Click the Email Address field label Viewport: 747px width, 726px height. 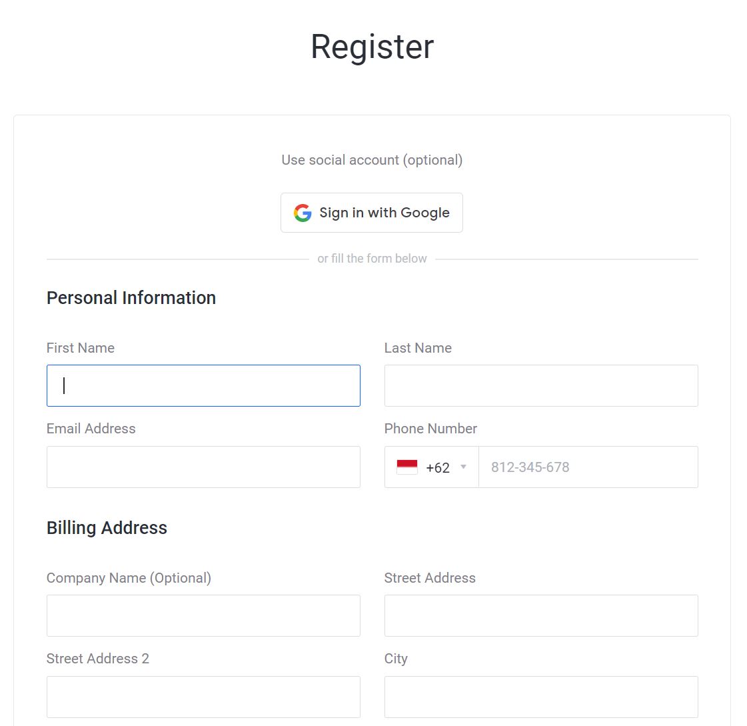[91, 429]
